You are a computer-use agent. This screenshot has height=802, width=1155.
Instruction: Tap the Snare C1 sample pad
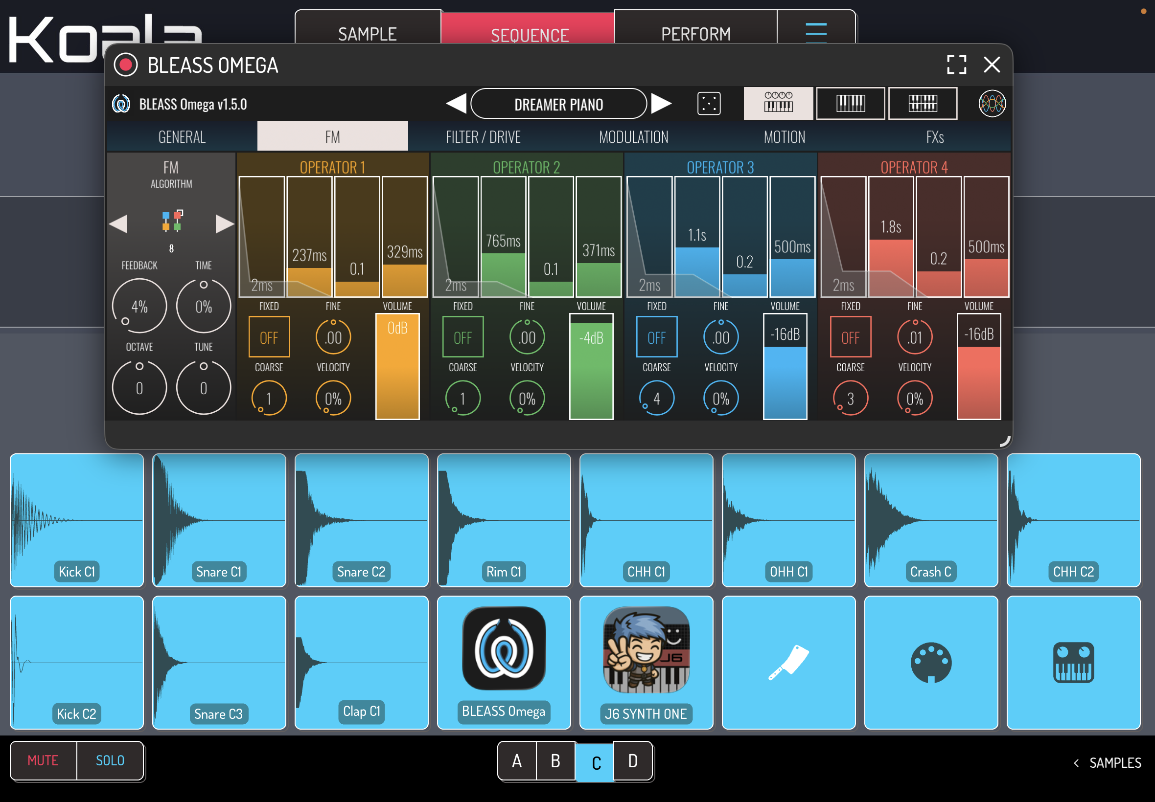pyautogui.click(x=219, y=520)
